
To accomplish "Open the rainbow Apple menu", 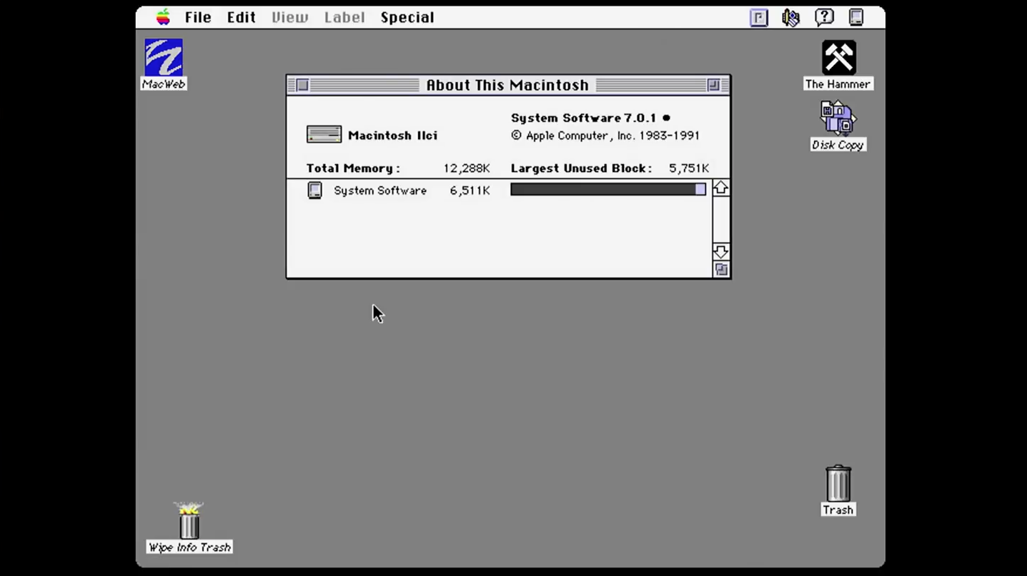I will click(164, 17).
